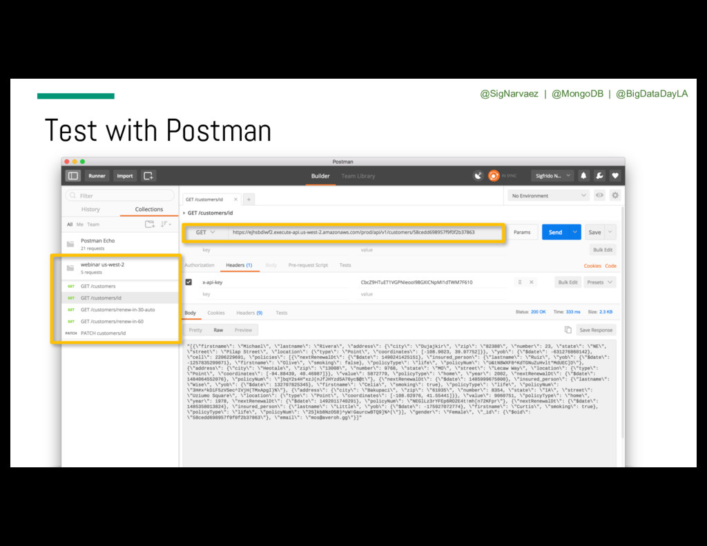Click the Runner button
This screenshot has height=546, width=707.
pyautogui.click(x=97, y=176)
